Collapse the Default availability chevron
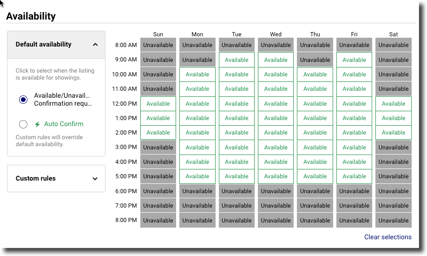 [x=95, y=45]
